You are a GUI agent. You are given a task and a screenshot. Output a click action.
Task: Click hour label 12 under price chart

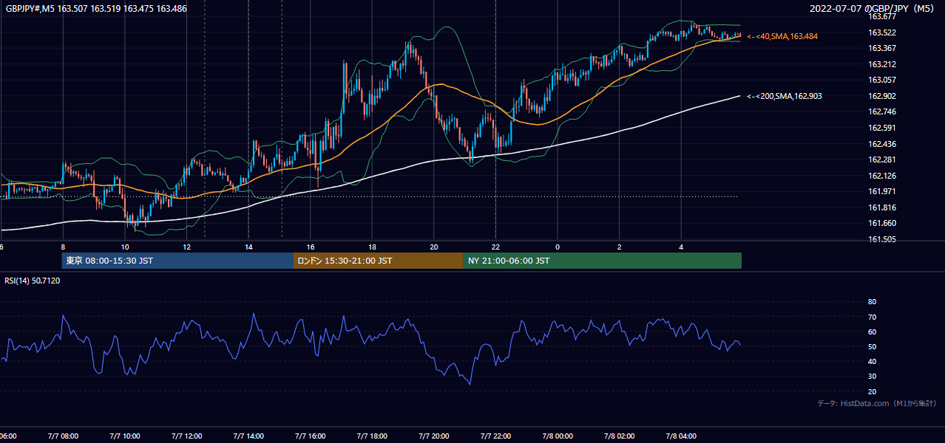[187, 247]
